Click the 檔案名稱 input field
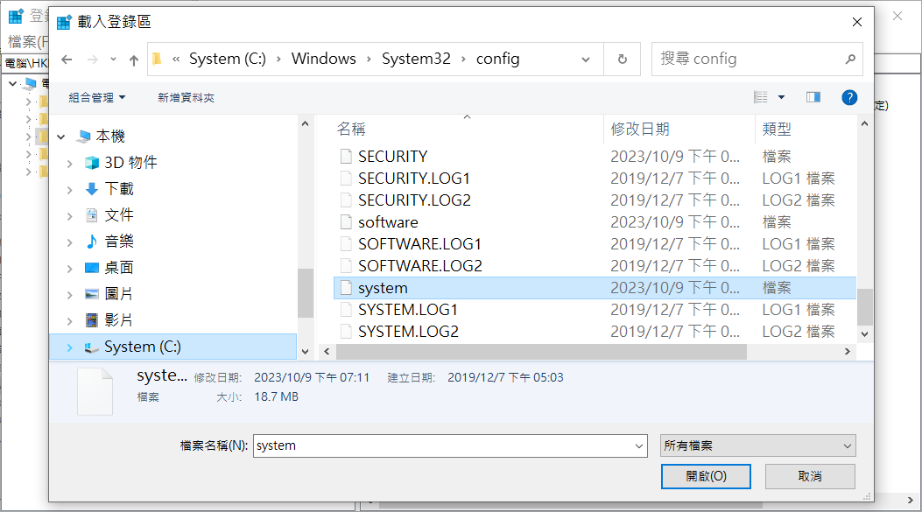Screen dimensions: 922x512 [447, 445]
